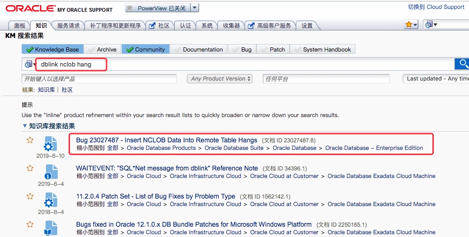
Task: Narrow to Oracle Database Exadata Cloud Machine in WAITEVENT result
Action: (x=381, y=176)
